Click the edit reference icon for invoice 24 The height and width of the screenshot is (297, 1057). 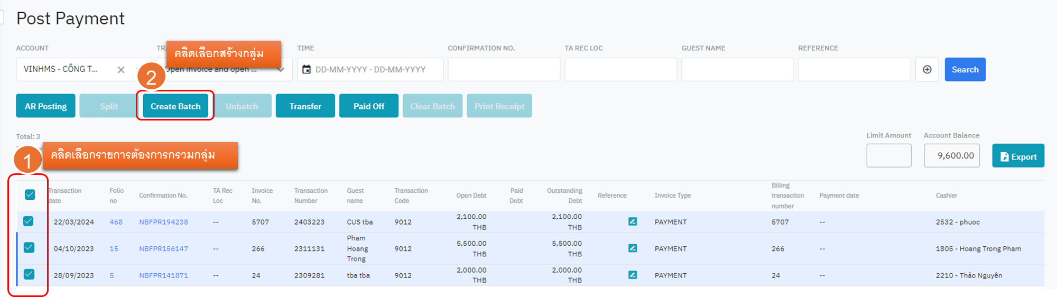click(632, 275)
